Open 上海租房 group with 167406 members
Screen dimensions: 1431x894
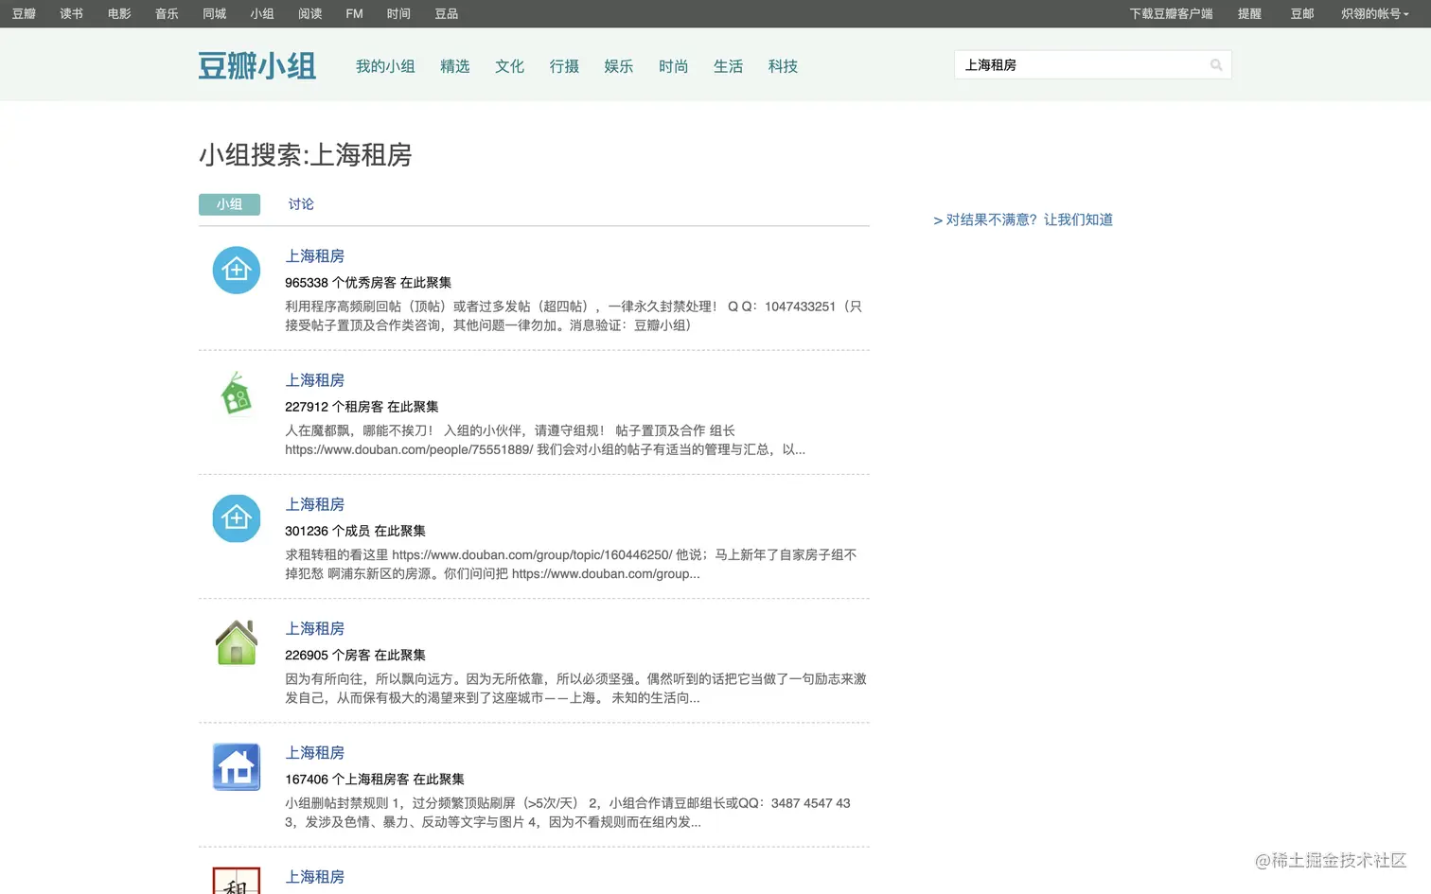pyautogui.click(x=315, y=752)
